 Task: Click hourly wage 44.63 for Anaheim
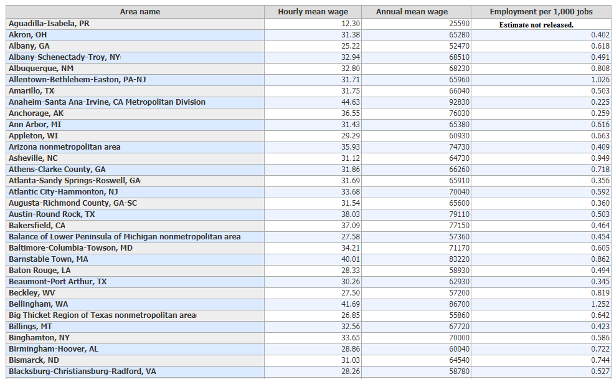pyautogui.click(x=351, y=102)
